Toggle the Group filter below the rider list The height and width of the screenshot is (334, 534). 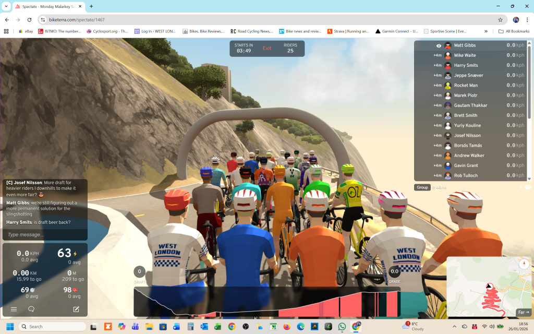[x=422, y=187]
